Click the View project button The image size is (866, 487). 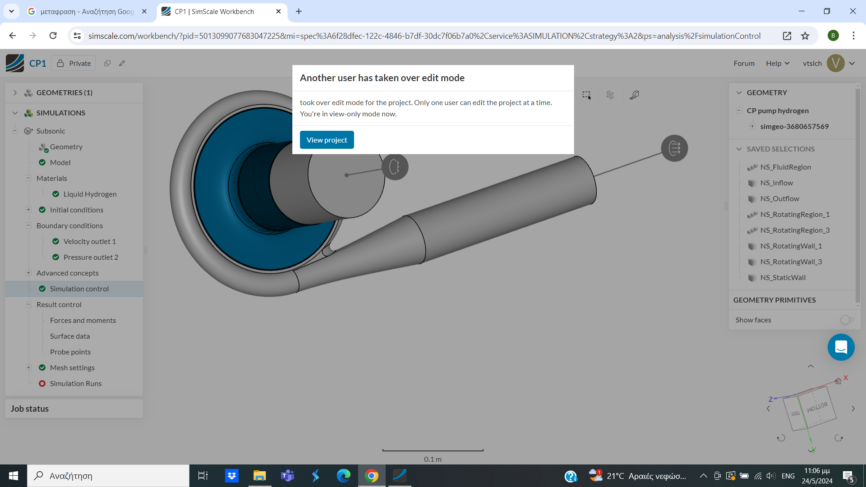327,140
